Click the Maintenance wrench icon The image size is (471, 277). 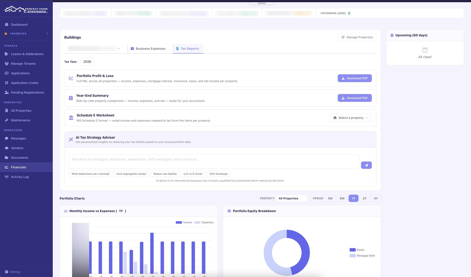pos(6,120)
